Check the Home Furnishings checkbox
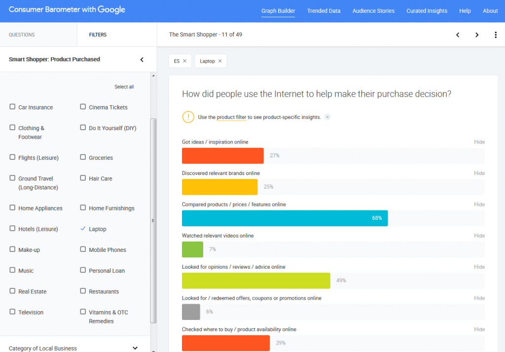Screen dimensions: 505x352 (x=83, y=208)
